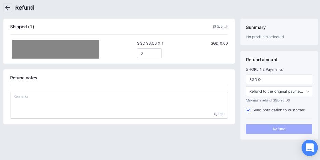320x160 pixels.
Task: Click the 'No products selected' summary text
Action: click(x=265, y=37)
